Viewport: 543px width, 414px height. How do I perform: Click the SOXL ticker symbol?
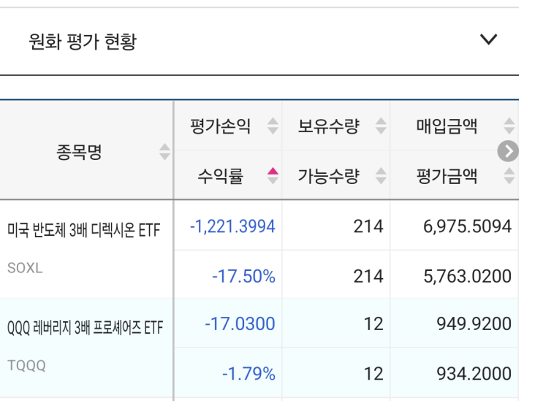pos(25,267)
